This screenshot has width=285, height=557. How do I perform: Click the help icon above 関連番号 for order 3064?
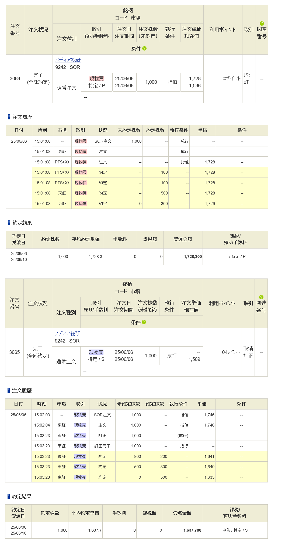pos(262,24)
